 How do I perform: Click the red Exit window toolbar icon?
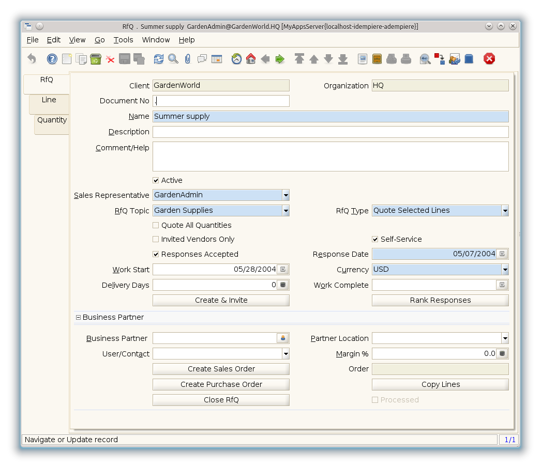tap(489, 59)
